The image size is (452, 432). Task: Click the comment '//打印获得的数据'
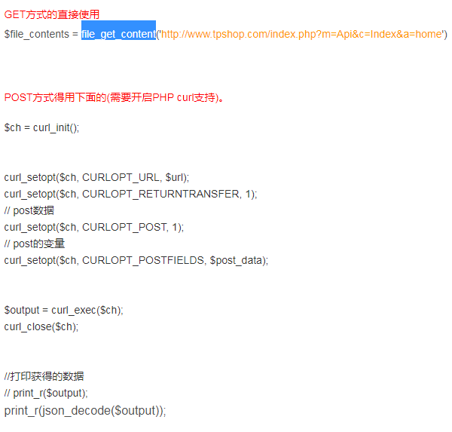tap(44, 376)
